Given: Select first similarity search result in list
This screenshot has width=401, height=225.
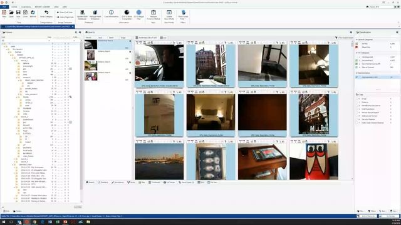Looking at the screenshot, I should [x=108, y=44].
